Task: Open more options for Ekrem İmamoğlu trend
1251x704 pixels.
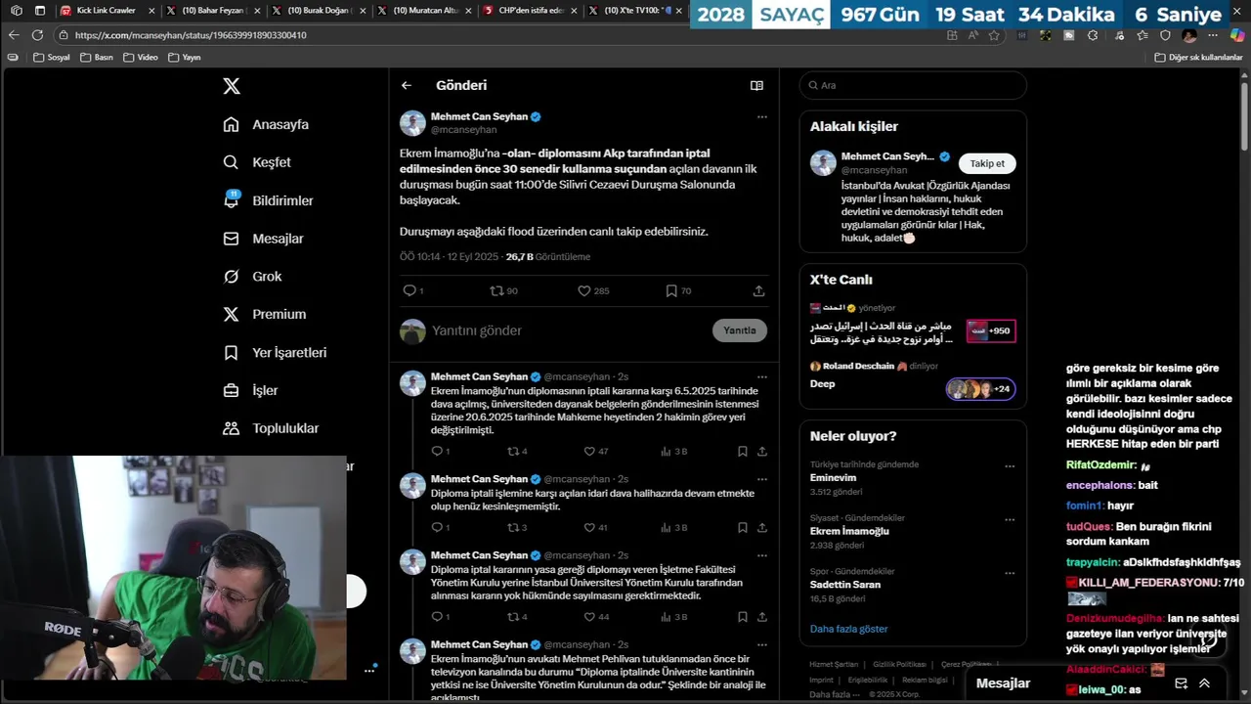Action: (1010, 519)
